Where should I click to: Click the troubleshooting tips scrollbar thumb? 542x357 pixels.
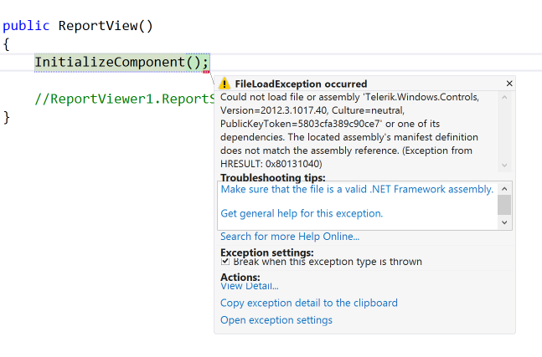[x=504, y=204]
